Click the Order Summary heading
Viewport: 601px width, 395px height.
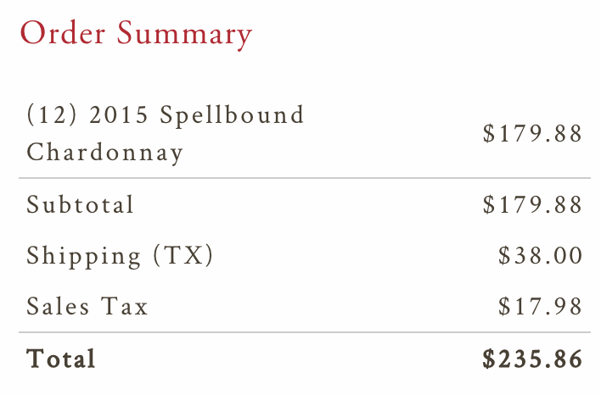(136, 34)
